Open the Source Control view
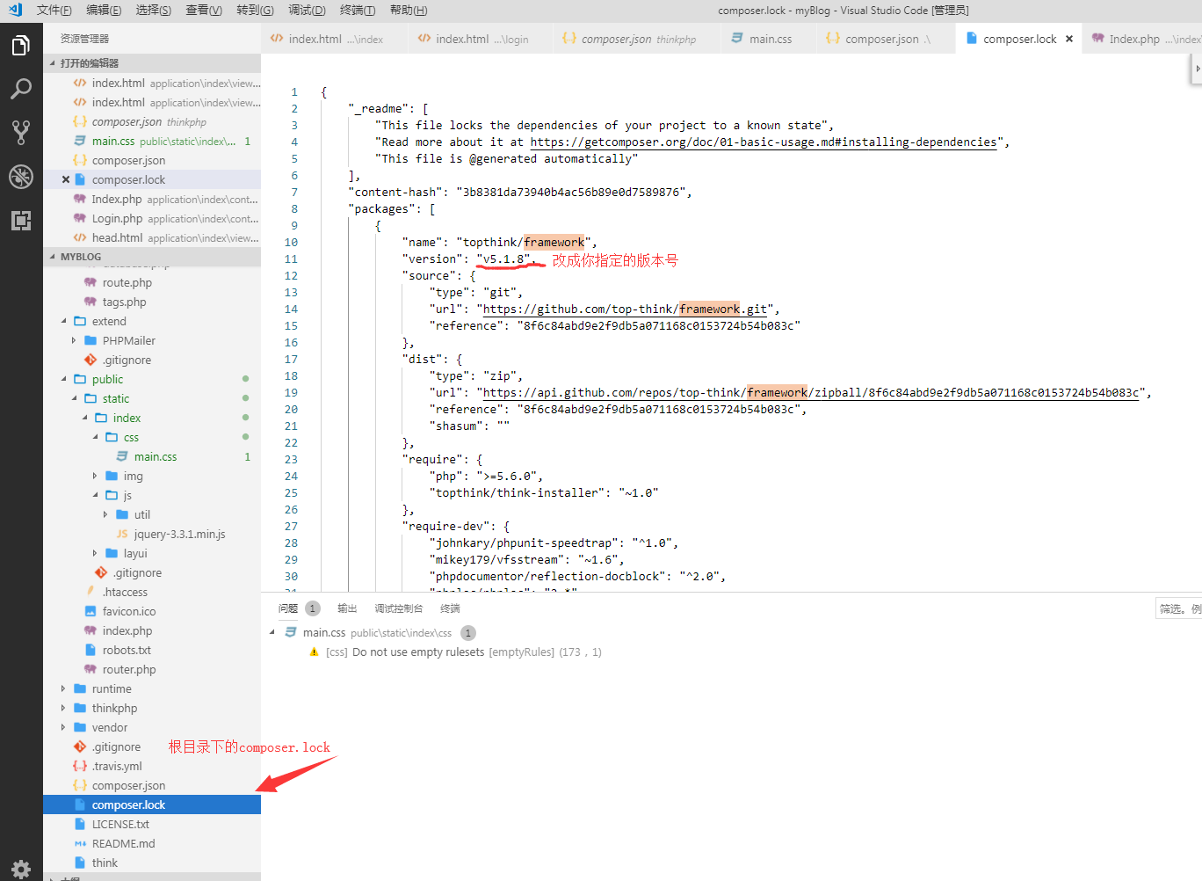Image resolution: width=1202 pixels, height=881 pixels. click(21, 133)
